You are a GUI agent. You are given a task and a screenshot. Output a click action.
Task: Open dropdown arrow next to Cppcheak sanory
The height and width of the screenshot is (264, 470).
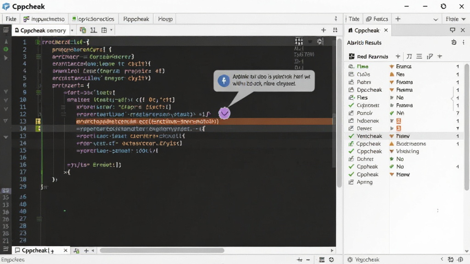coord(72,30)
